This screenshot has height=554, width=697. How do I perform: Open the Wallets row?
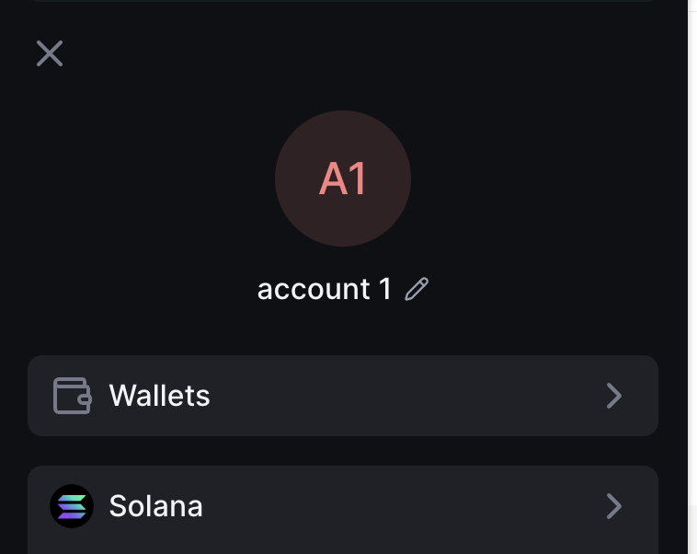[342, 396]
